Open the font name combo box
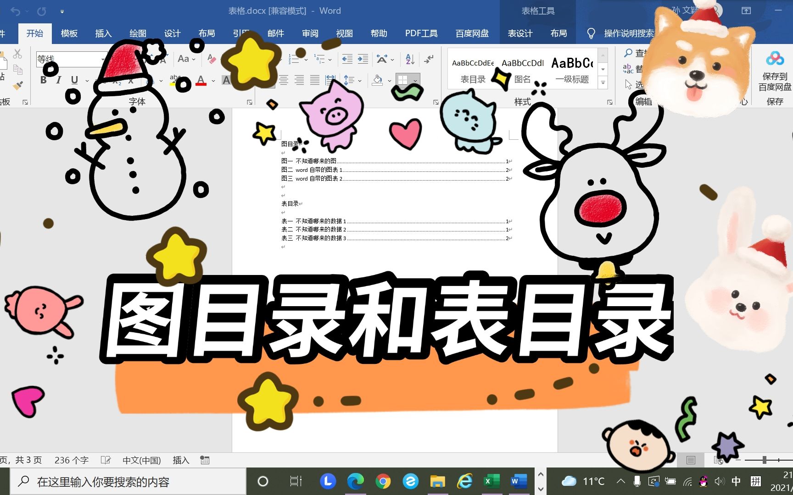This screenshot has width=793, height=495. pos(71,59)
